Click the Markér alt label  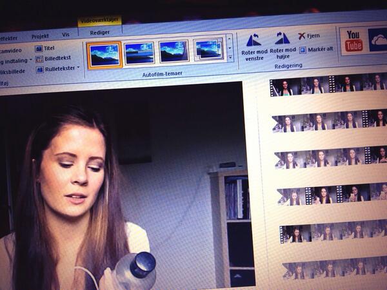[321, 50]
